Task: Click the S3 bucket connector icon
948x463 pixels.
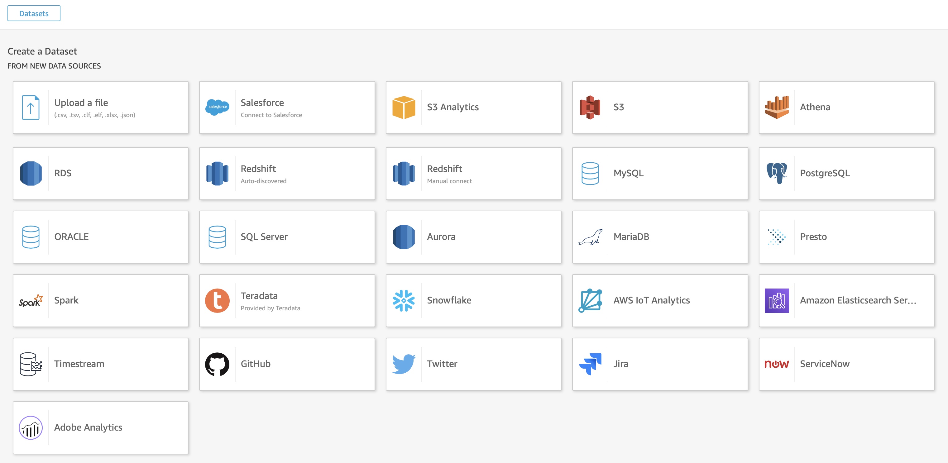Action: [590, 107]
